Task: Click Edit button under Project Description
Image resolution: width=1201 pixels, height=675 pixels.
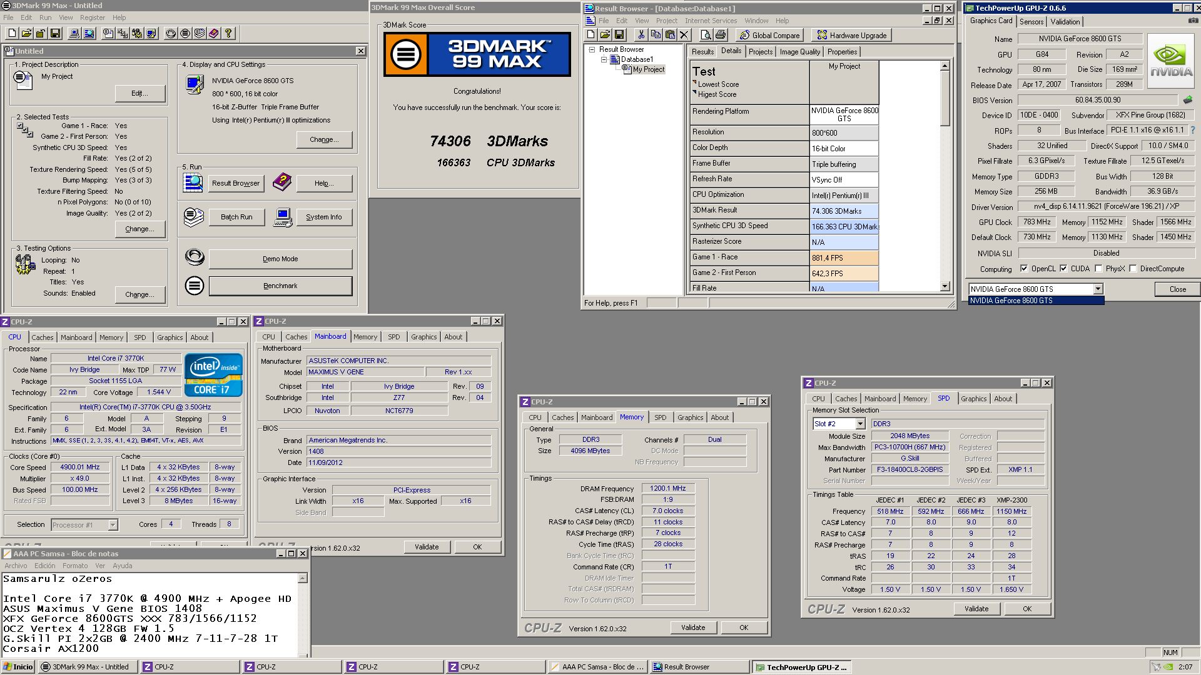Action: tap(140, 93)
